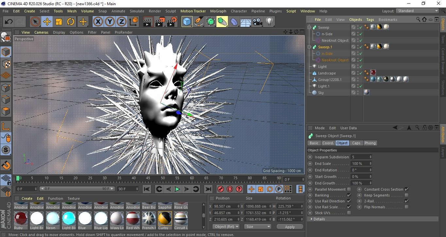Collapse the Sweep.1 object tree
The image size is (446, 237).
(x=309, y=47)
